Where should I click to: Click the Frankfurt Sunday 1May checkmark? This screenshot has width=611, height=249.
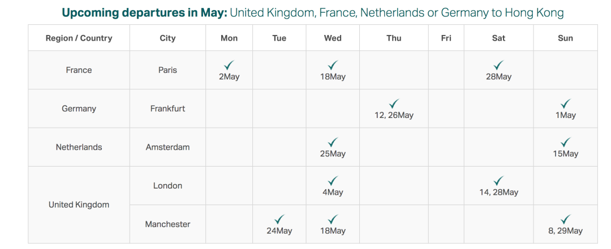[565, 104]
